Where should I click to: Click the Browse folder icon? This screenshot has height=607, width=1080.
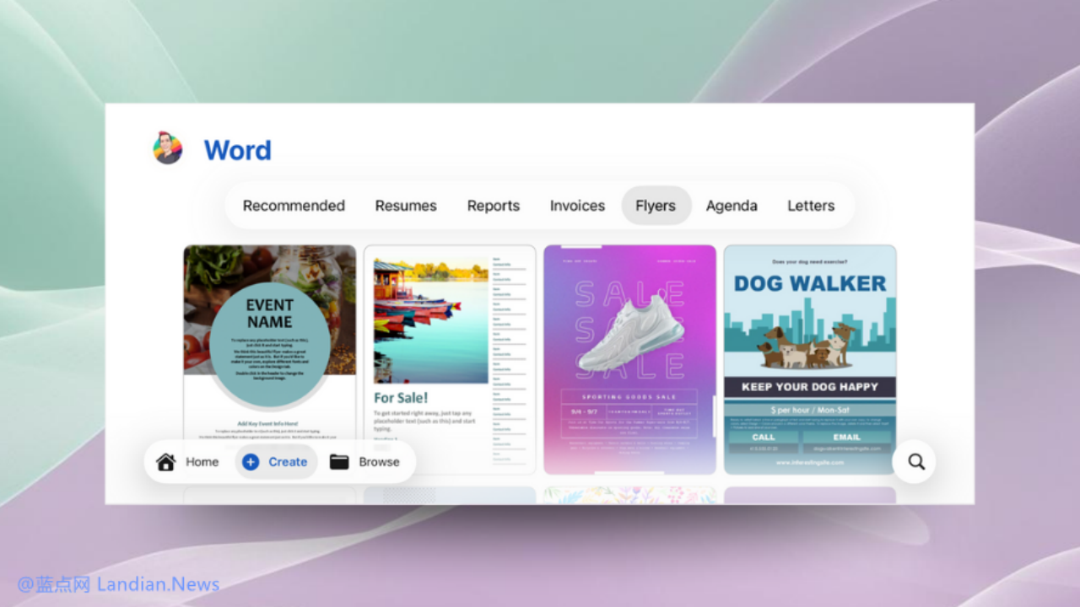(339, 462)
